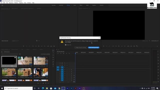
Task: Open Premiere Pro taskbar icon
Action: coord(63,88)
